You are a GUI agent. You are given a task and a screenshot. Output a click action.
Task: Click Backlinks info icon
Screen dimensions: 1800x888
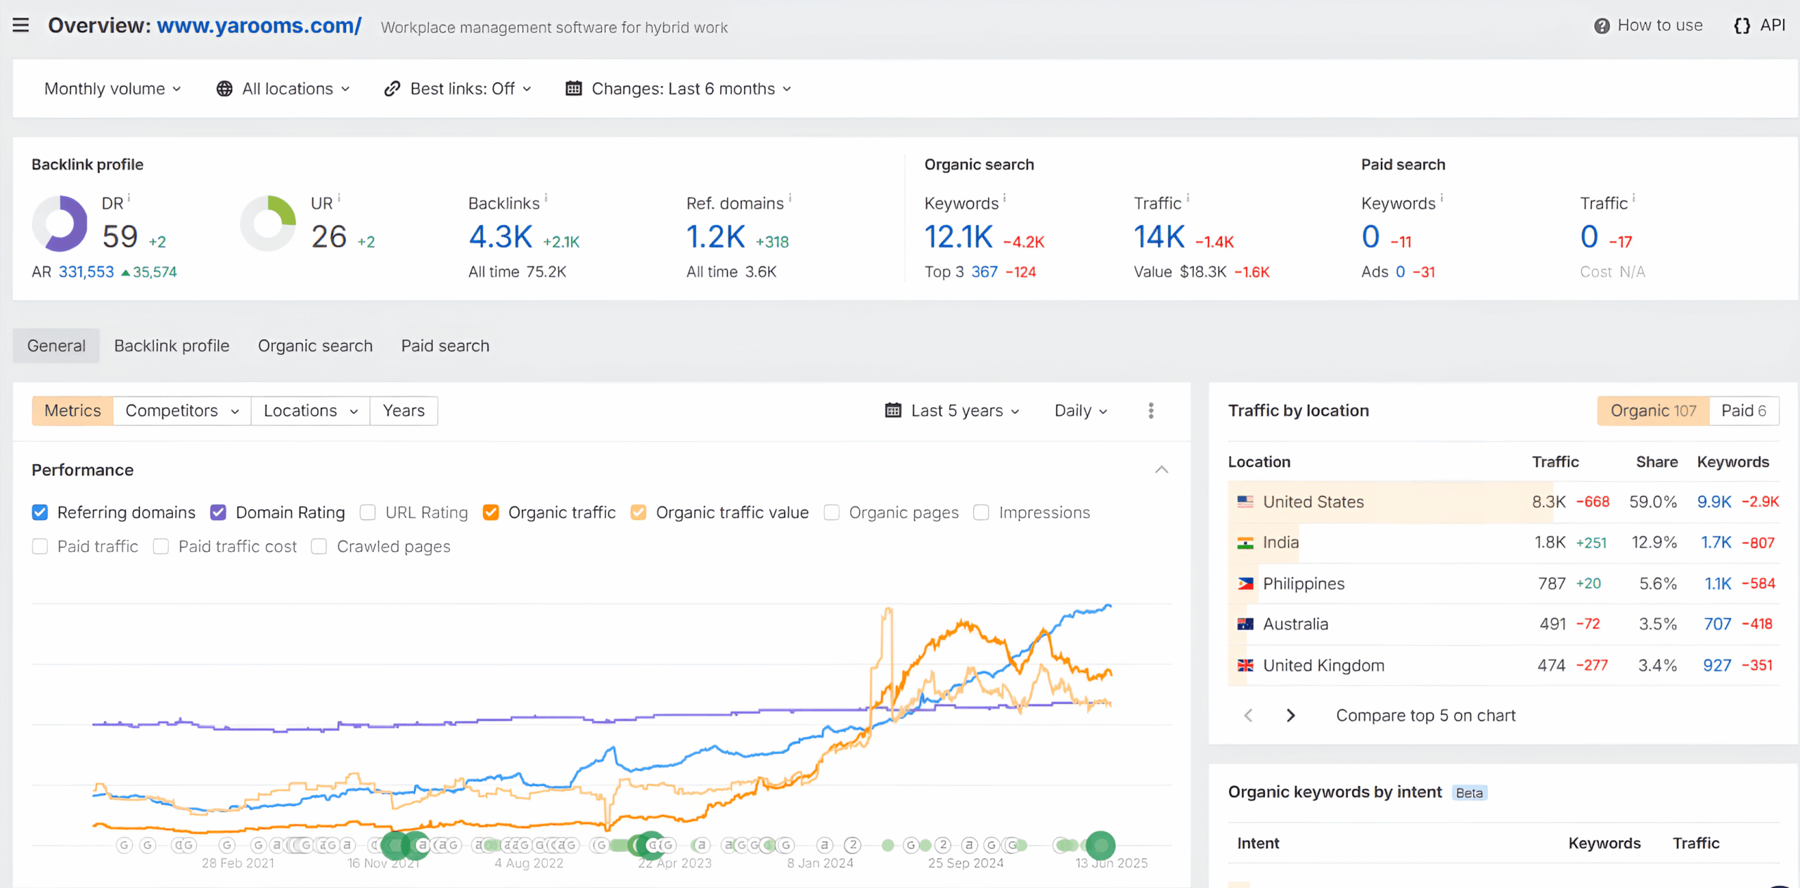(546, 198)
